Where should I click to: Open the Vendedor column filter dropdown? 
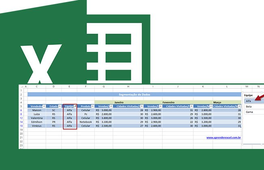44,106
